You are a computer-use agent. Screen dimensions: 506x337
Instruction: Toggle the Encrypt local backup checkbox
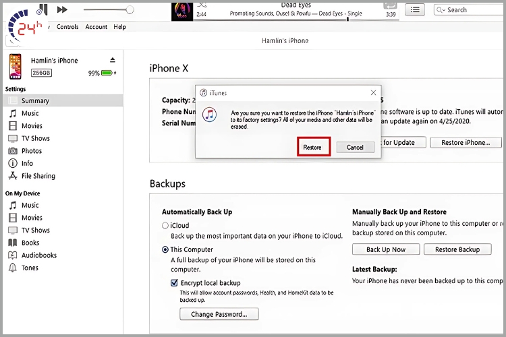tap(174, 283)
